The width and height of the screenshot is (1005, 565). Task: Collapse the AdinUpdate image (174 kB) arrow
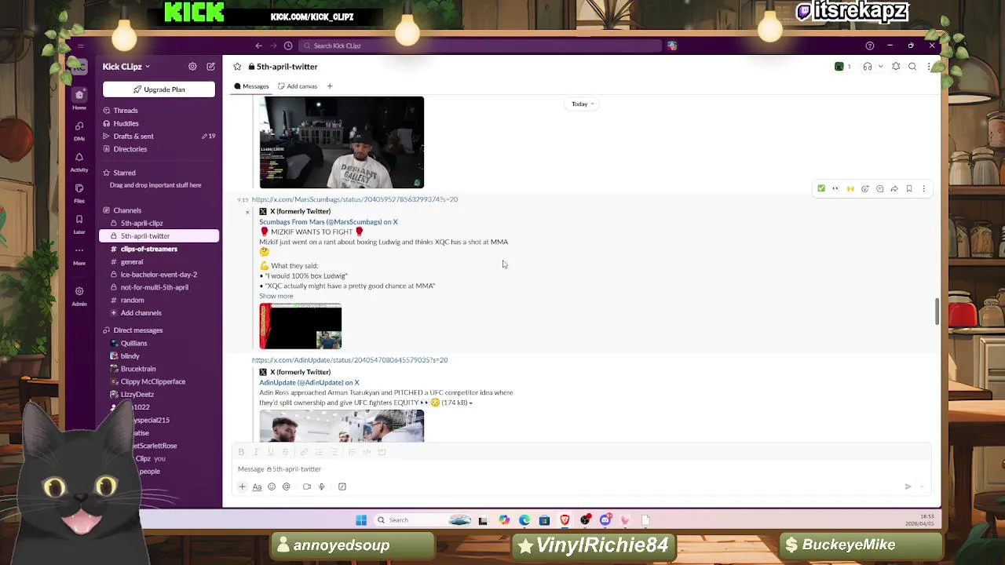pos(470,403)
